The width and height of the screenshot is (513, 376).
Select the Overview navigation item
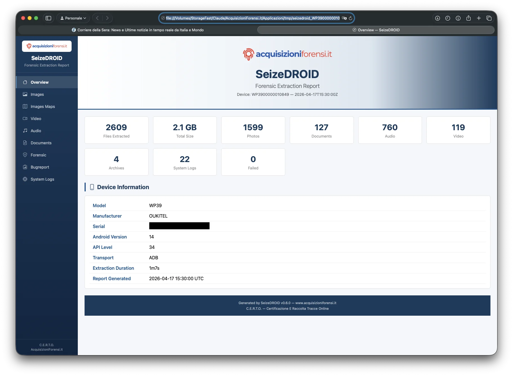pos(39,82)
